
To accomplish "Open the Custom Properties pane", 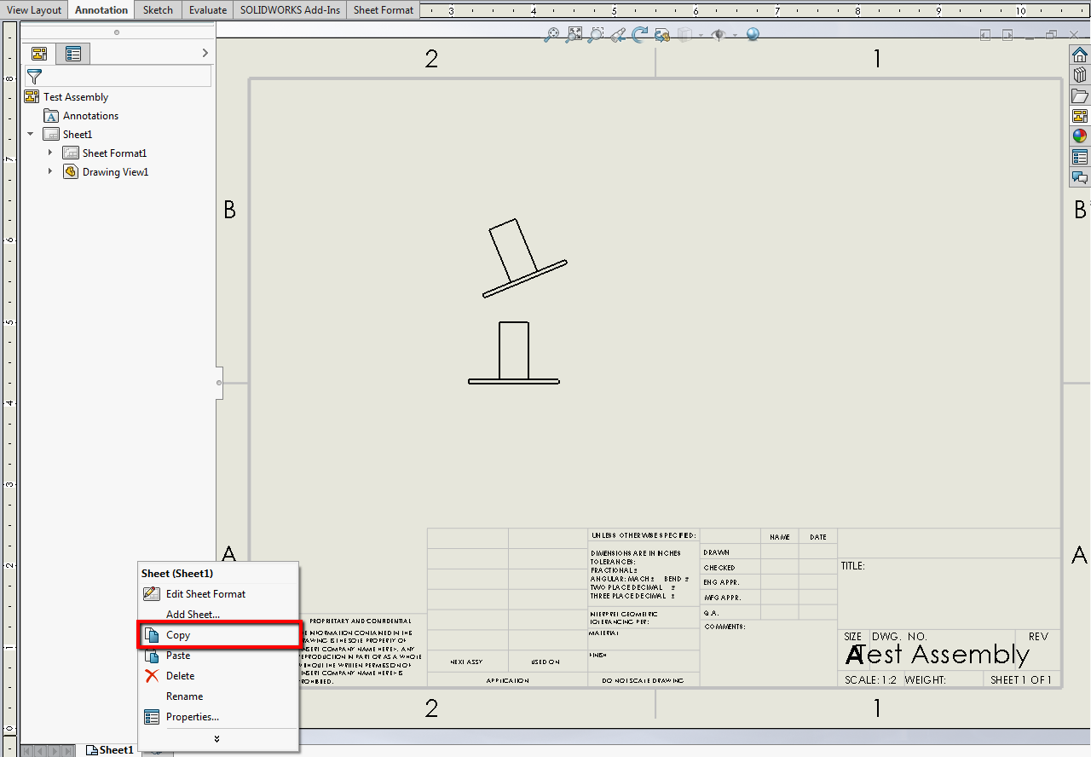I will [1080, 157].
